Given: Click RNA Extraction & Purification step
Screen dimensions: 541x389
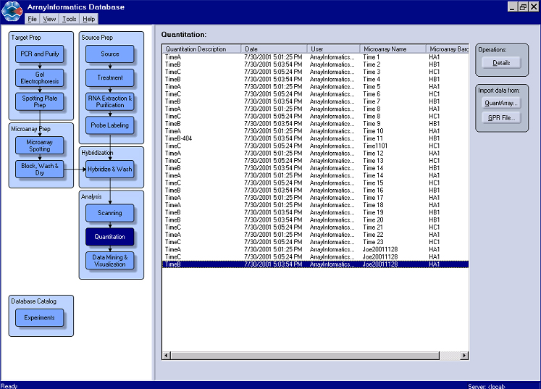Looking at the screenshot, I should (109, 101).
